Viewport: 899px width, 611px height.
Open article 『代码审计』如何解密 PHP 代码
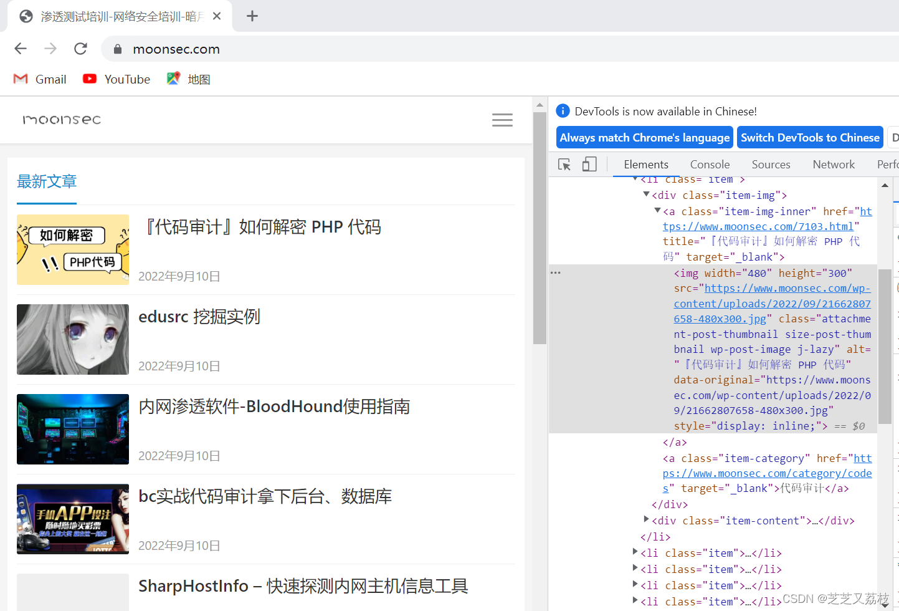(x=260, y=227)
